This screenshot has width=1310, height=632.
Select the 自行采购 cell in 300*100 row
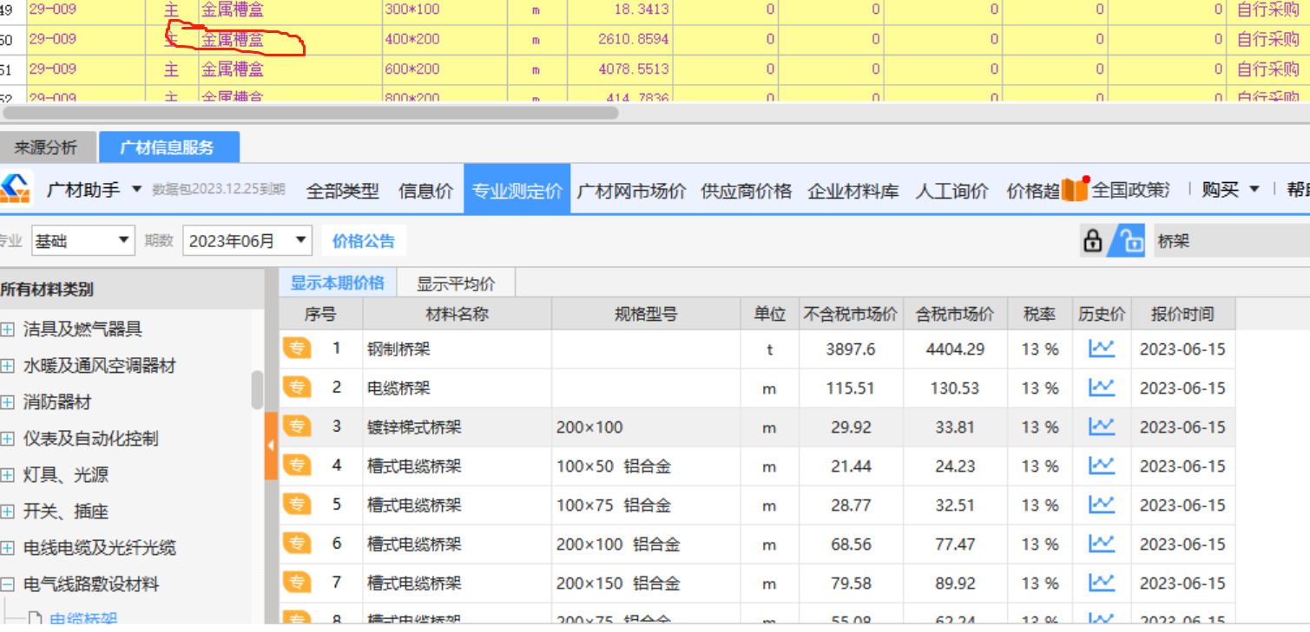click(1267, 10)
